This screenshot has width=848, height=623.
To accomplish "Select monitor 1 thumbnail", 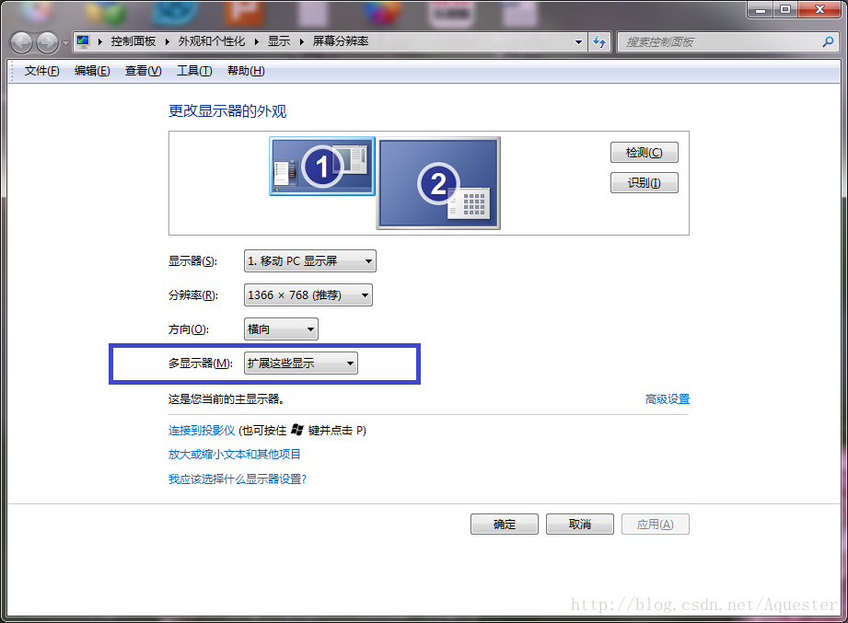I will point(322,166).
